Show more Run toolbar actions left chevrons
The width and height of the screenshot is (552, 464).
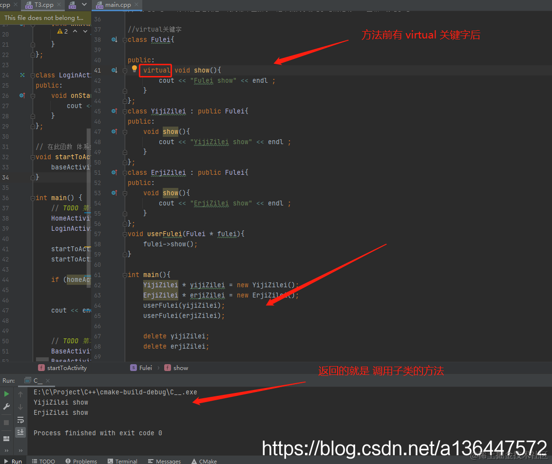(x=6, y=450)
